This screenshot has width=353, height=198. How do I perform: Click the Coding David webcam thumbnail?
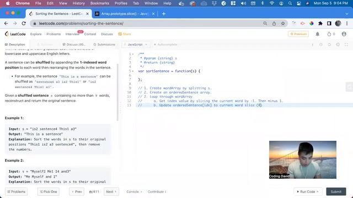pos(303,160)
